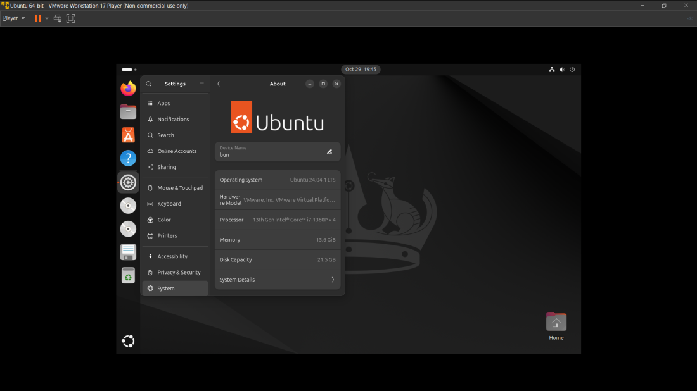Select System in the Settings sidebar
The width and height of the screenshot is (697, 391).
pyautogui.click(x=175, y=289)
